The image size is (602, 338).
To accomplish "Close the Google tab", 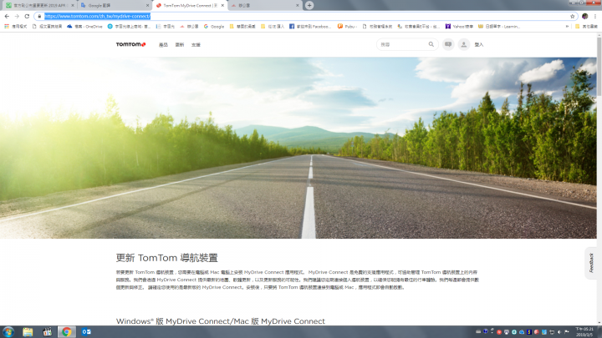I will coord(148,5).
